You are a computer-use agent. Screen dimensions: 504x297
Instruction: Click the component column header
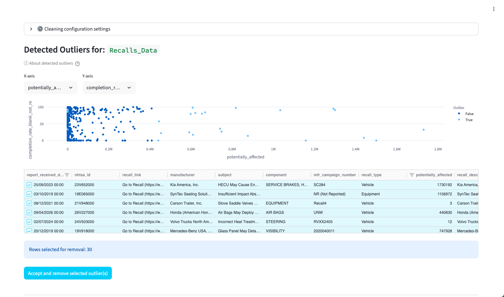tap(287, 175)
